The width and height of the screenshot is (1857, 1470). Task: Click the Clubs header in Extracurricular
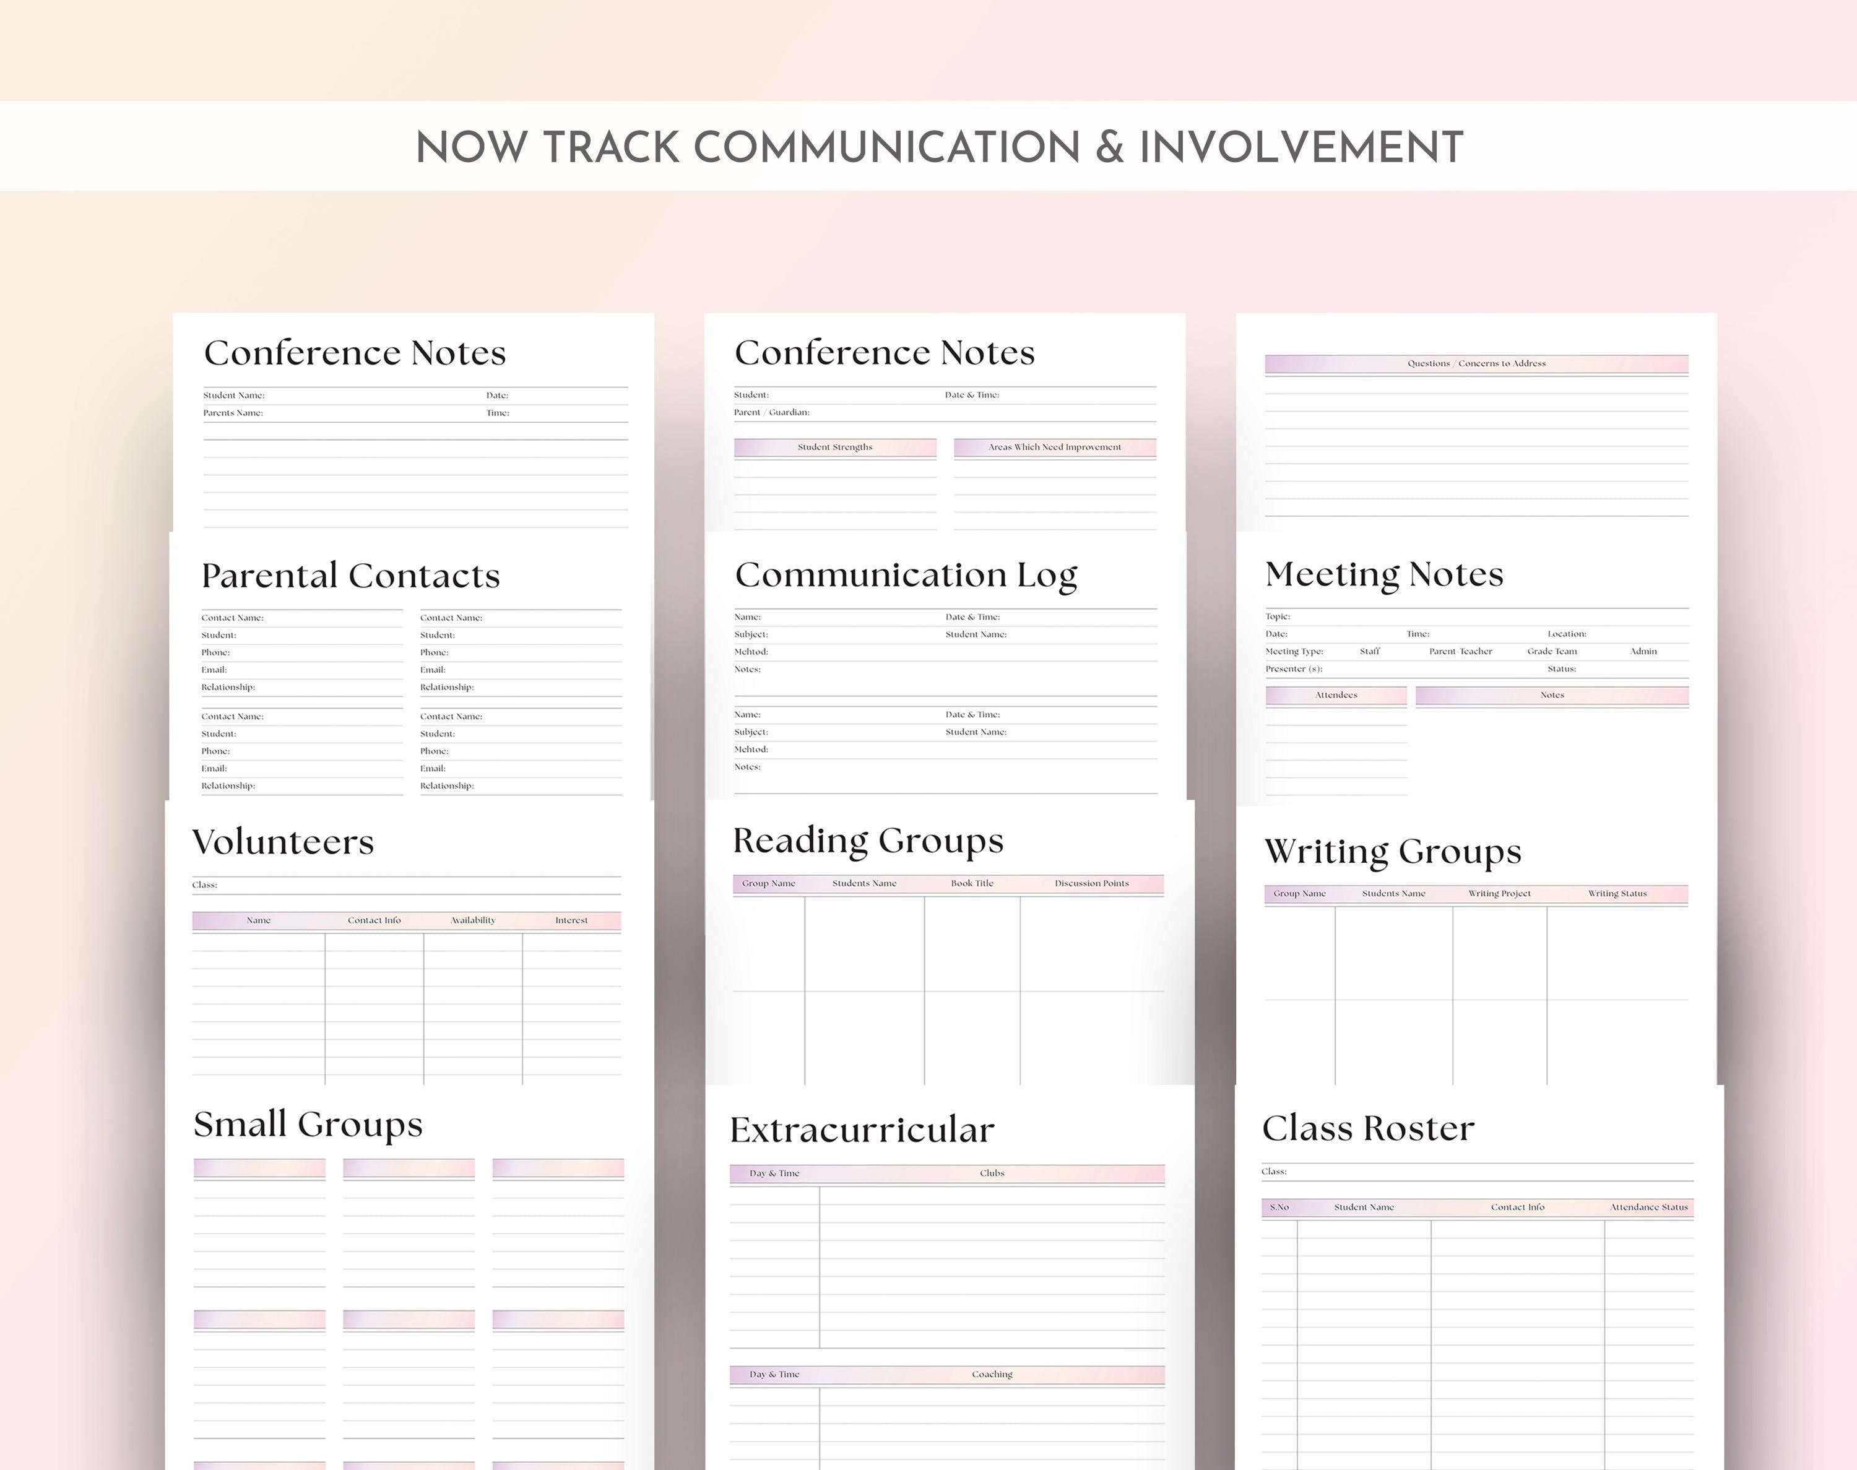[x=991, y=1174]
